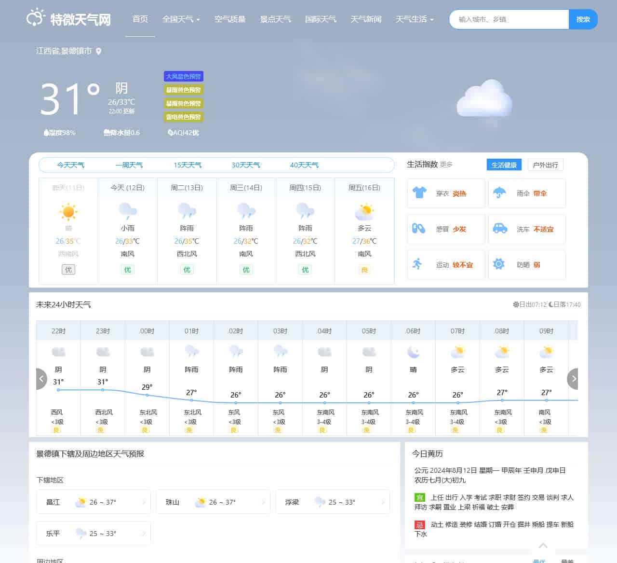Show previous hours with left arrow
The width and height of the screenshot is (617, 563).
point(41,379)
